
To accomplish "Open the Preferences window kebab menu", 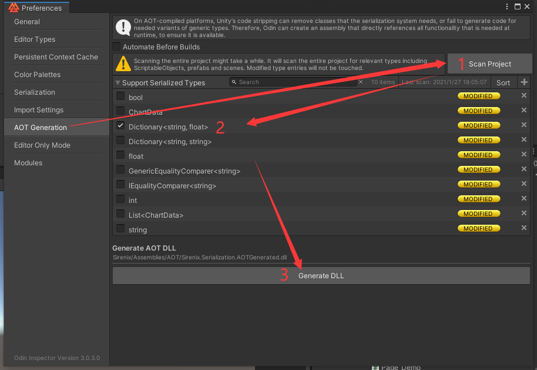I will tap(507, 6).
